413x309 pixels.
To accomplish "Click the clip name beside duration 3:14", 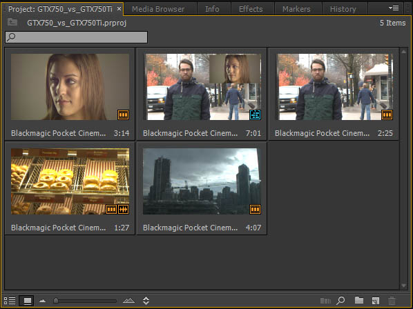I will [x=59, y=133].
